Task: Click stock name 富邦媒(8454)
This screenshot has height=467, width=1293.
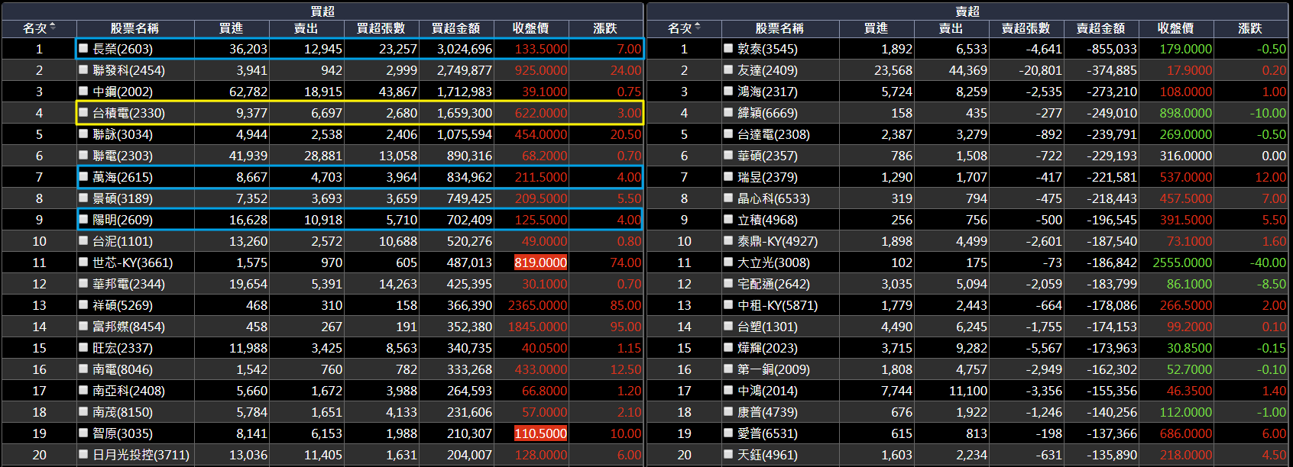Action: [128, 327]
